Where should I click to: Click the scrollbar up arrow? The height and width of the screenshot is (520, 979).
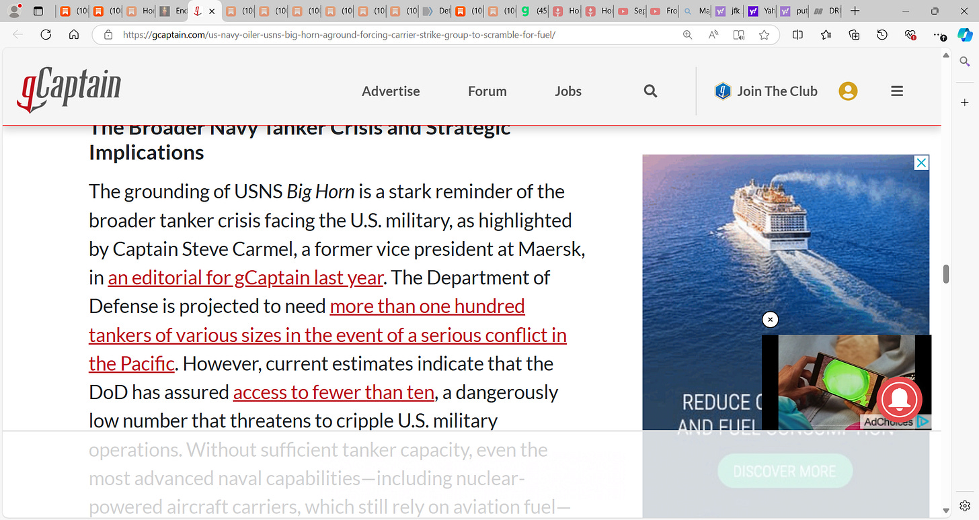(x=946, y=56)
